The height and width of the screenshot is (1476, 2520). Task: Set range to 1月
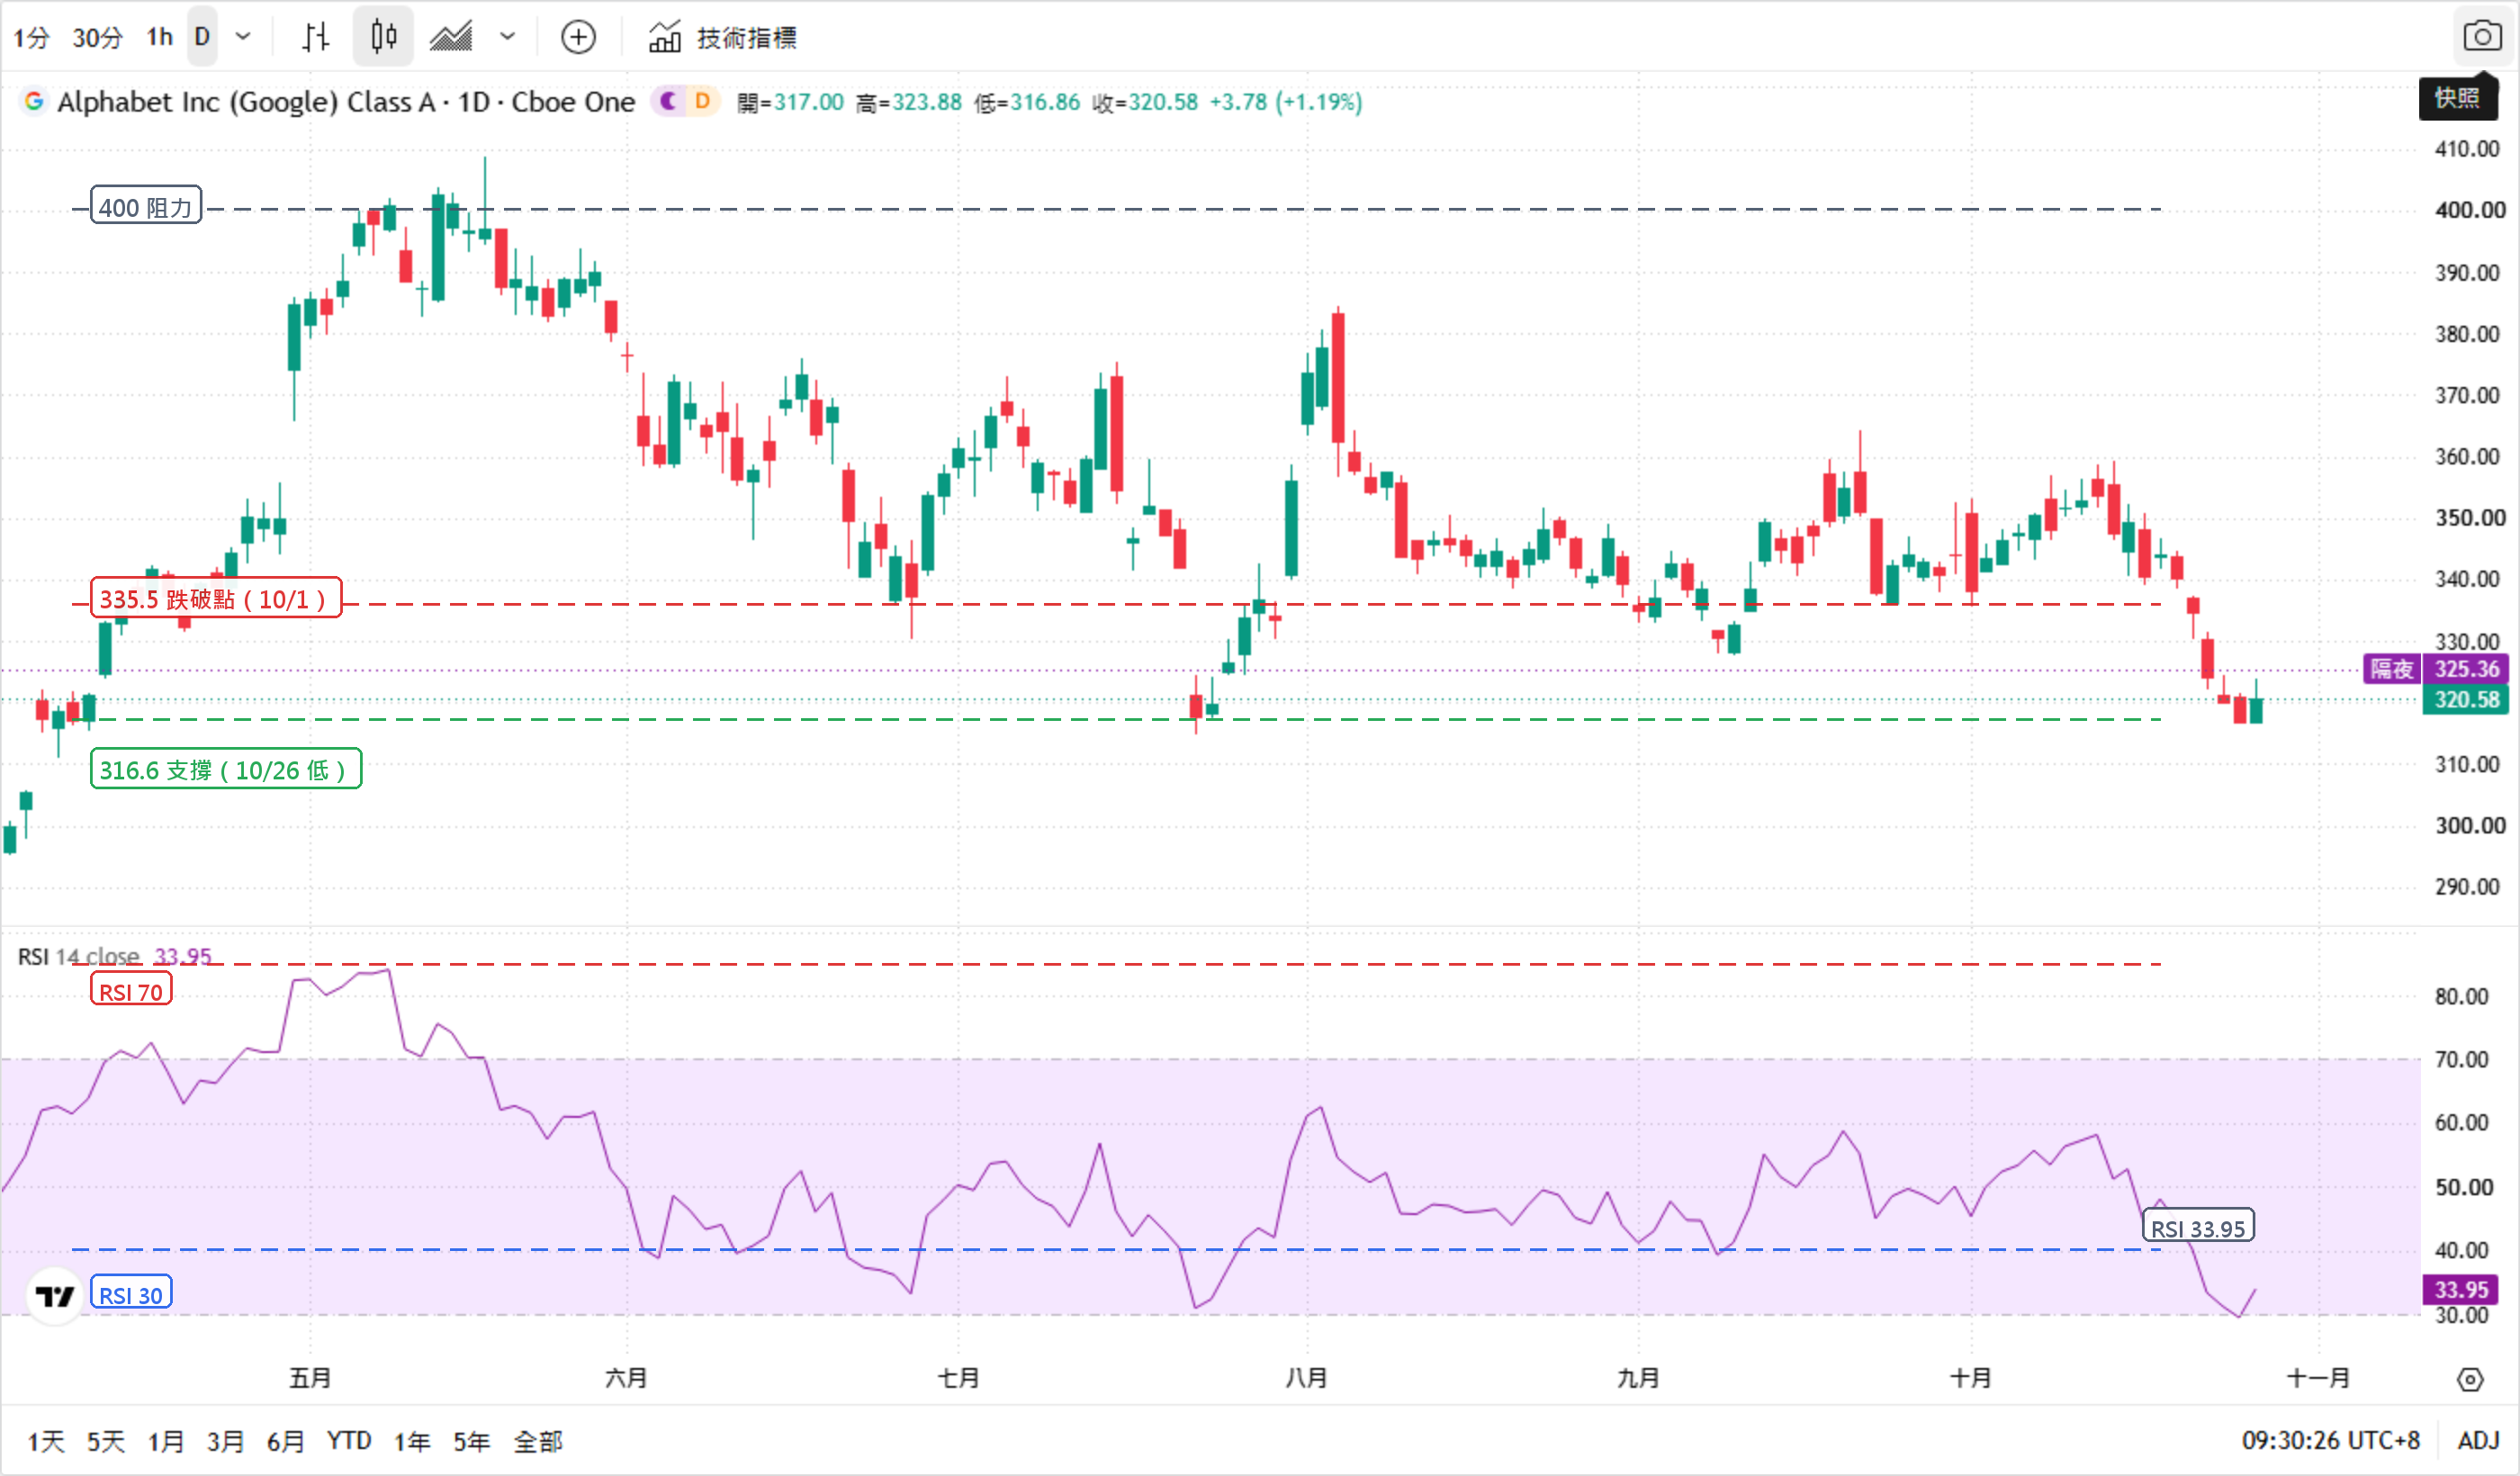coord(165,1441)
